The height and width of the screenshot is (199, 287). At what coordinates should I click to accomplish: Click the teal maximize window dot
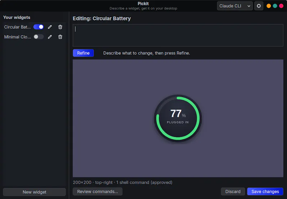pyautogui.click(x=275, y=6)
